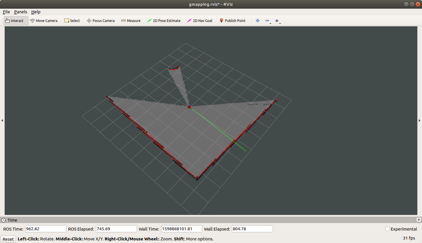Click the 31 fps status text
The image size is (422, 243).
pyautogui.click(x=409, y=238)
